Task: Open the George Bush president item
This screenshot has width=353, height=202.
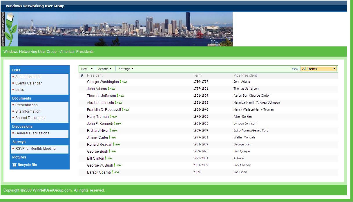Action: [97, 151]
